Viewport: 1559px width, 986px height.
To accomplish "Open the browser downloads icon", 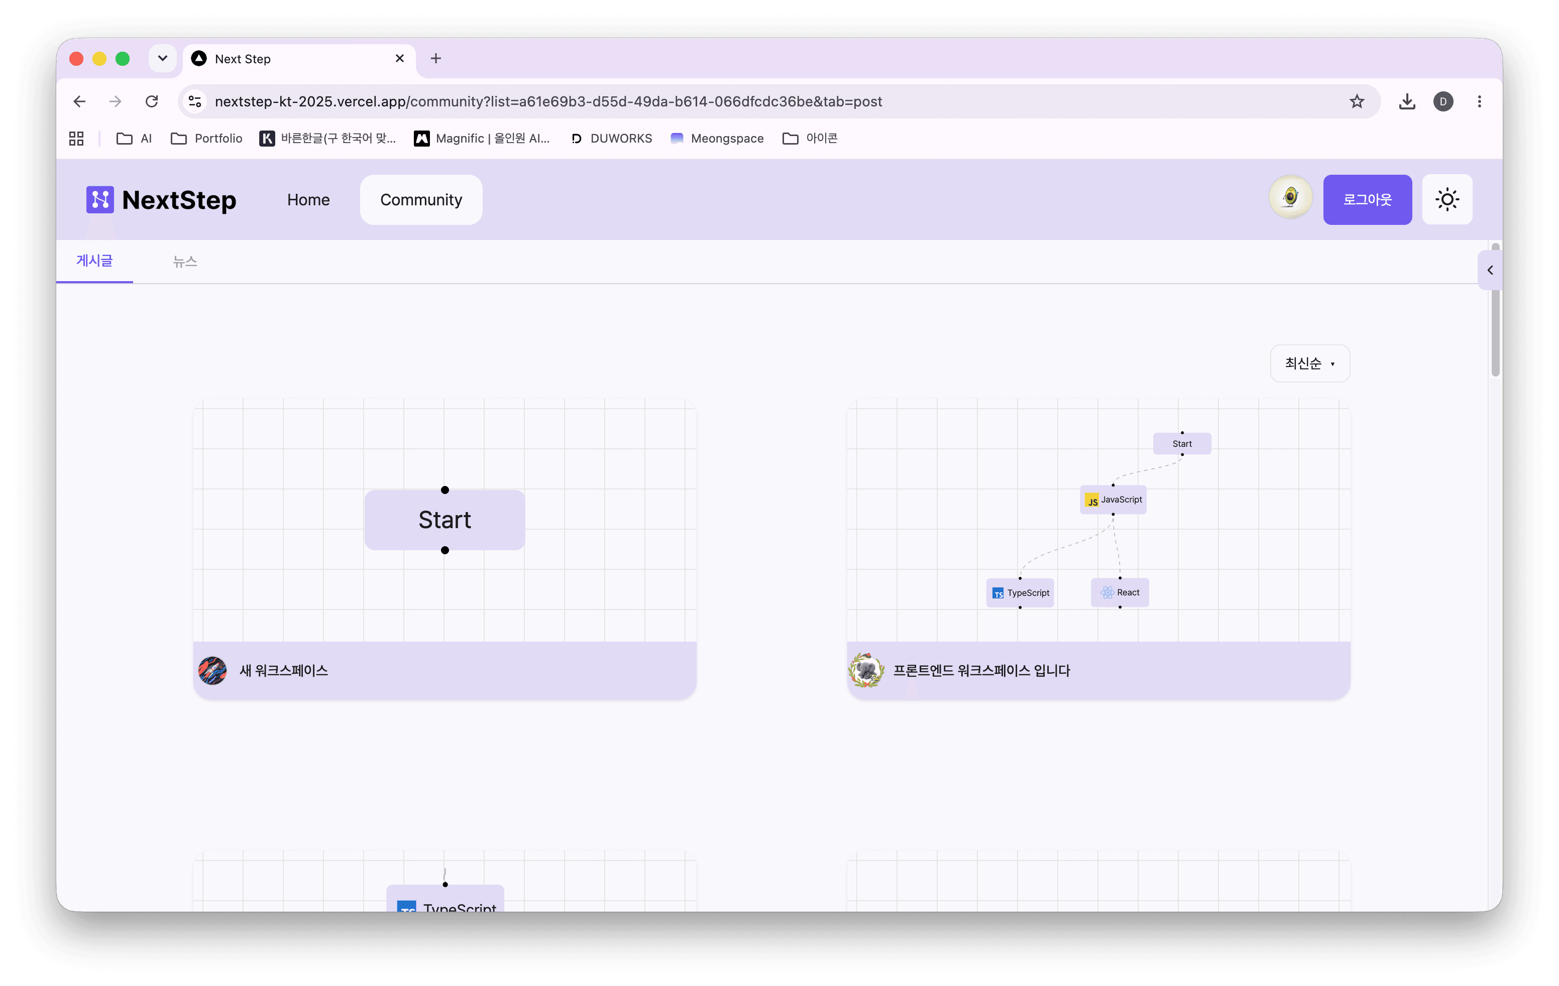I will point(1406,101).
